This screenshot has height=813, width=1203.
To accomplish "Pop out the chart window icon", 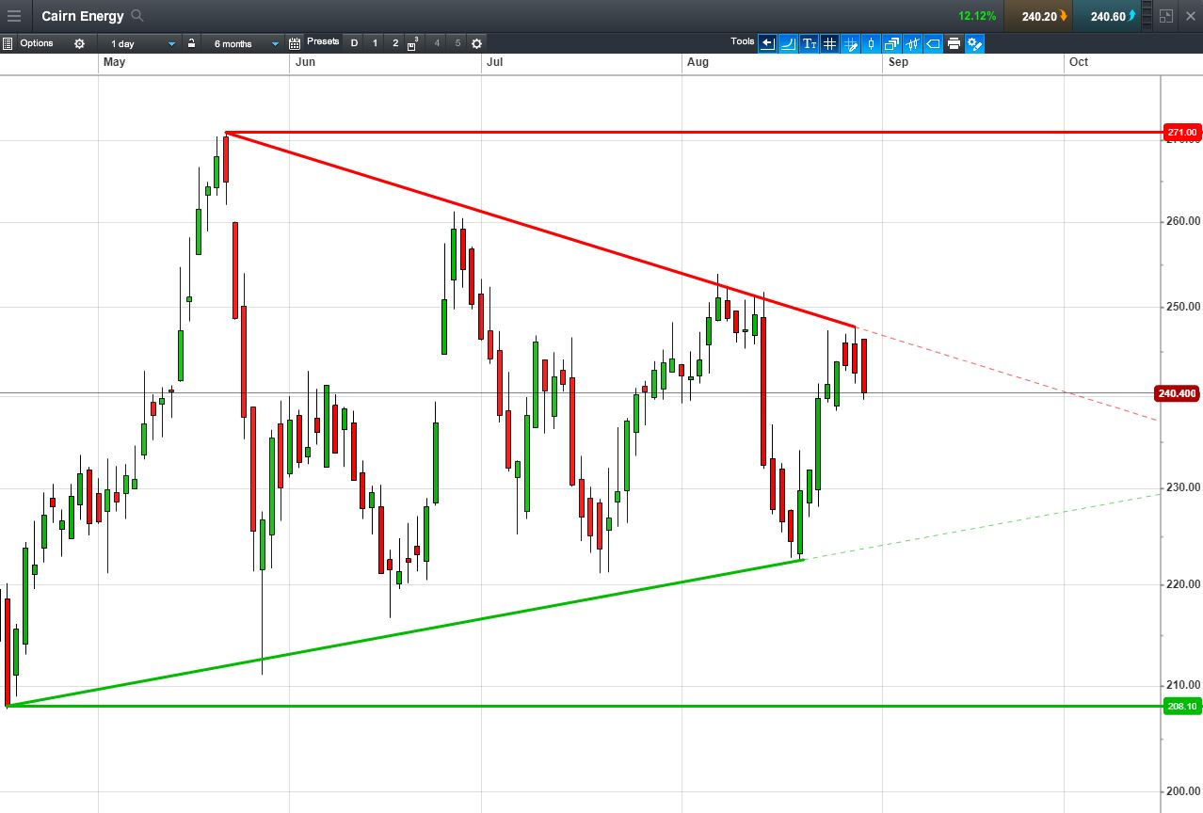I will tap(1166, 16).
